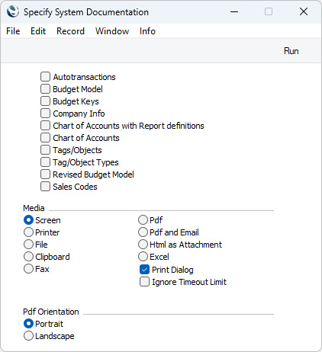This screenshot has height=352, width=322.
Task: Select the Printer media option
Action: (28, 232)
